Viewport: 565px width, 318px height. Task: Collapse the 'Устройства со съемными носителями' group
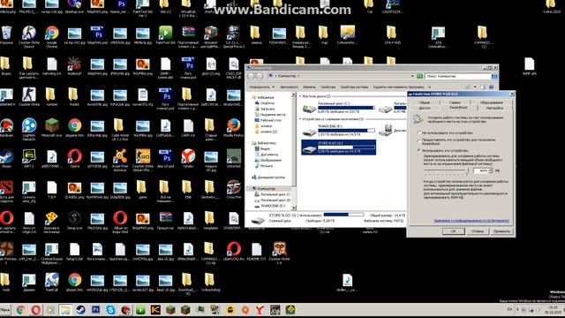coord(300,119)
